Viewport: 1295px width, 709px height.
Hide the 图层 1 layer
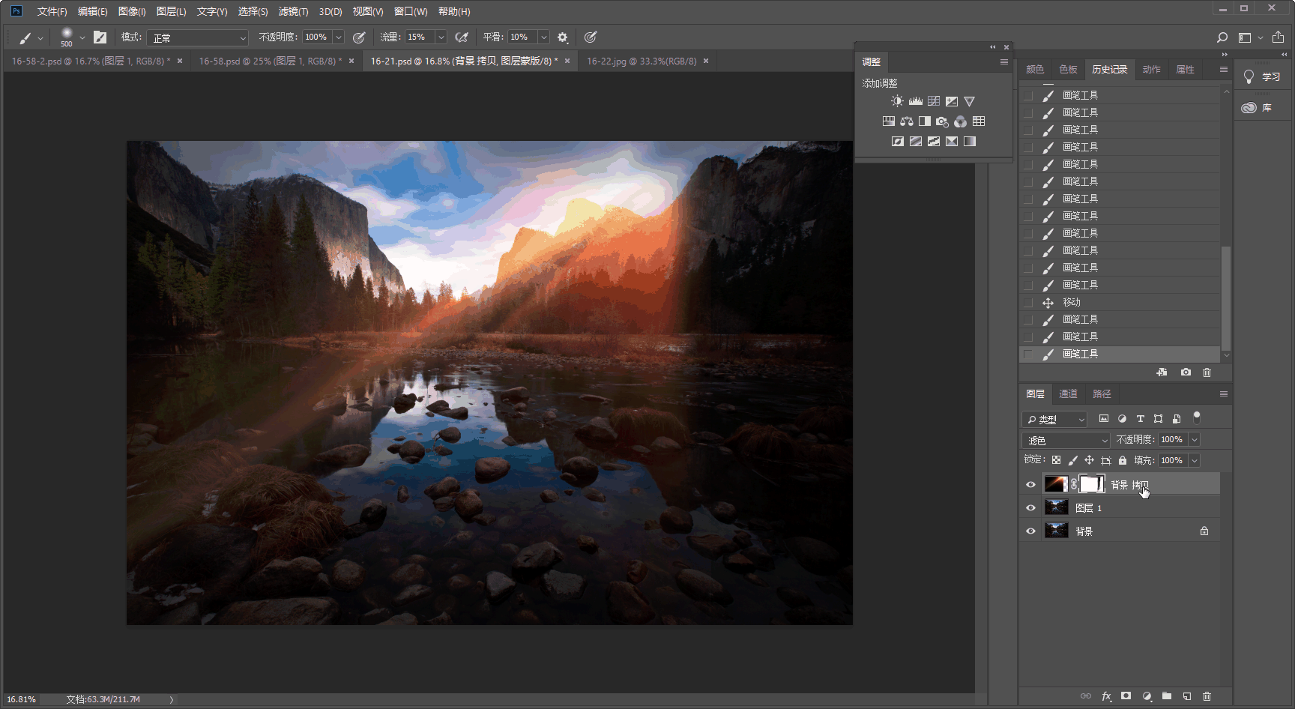point(1030,508)
